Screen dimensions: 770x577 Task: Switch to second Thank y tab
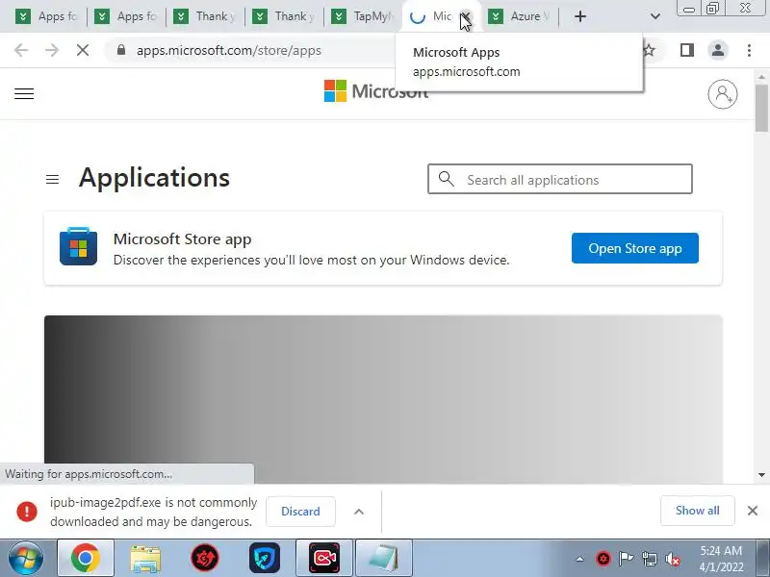click(x=284, y=16)
